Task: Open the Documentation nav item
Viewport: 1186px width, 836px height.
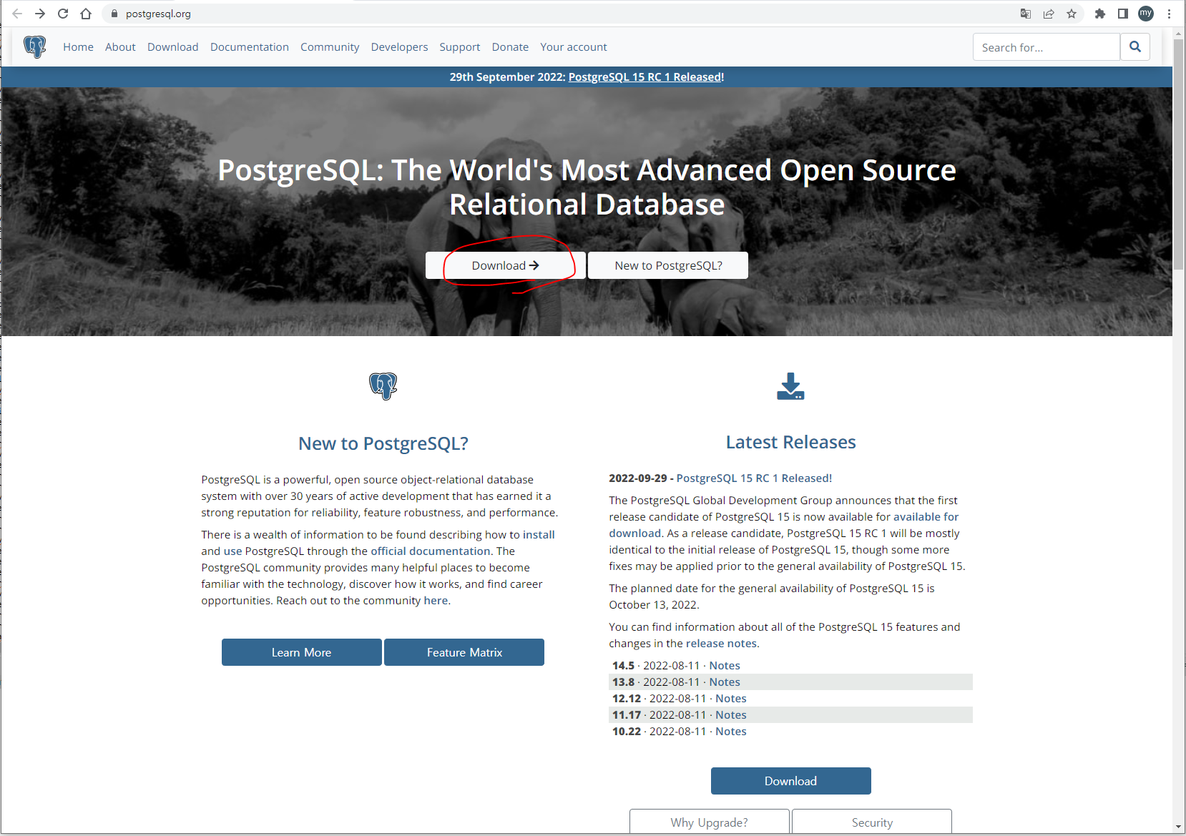Action: pos(250,47)
